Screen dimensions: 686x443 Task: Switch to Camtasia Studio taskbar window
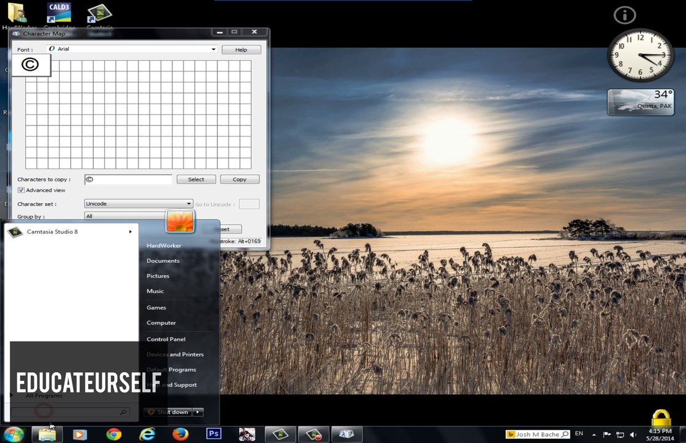(280, 434)
